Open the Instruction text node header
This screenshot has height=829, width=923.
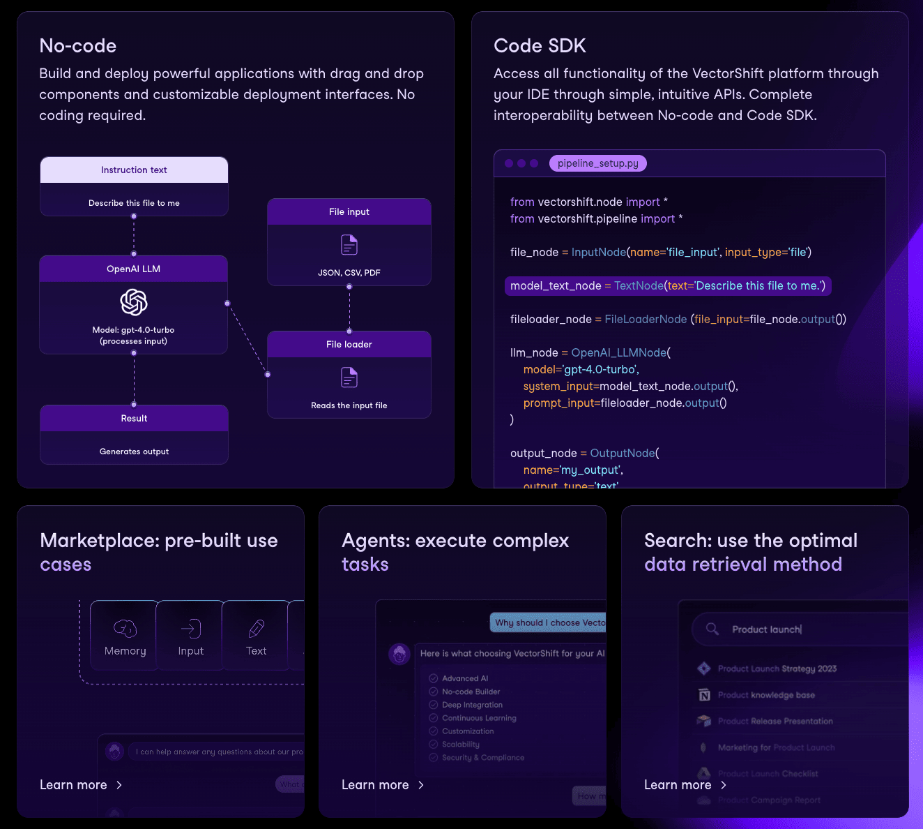click(134, 170)
